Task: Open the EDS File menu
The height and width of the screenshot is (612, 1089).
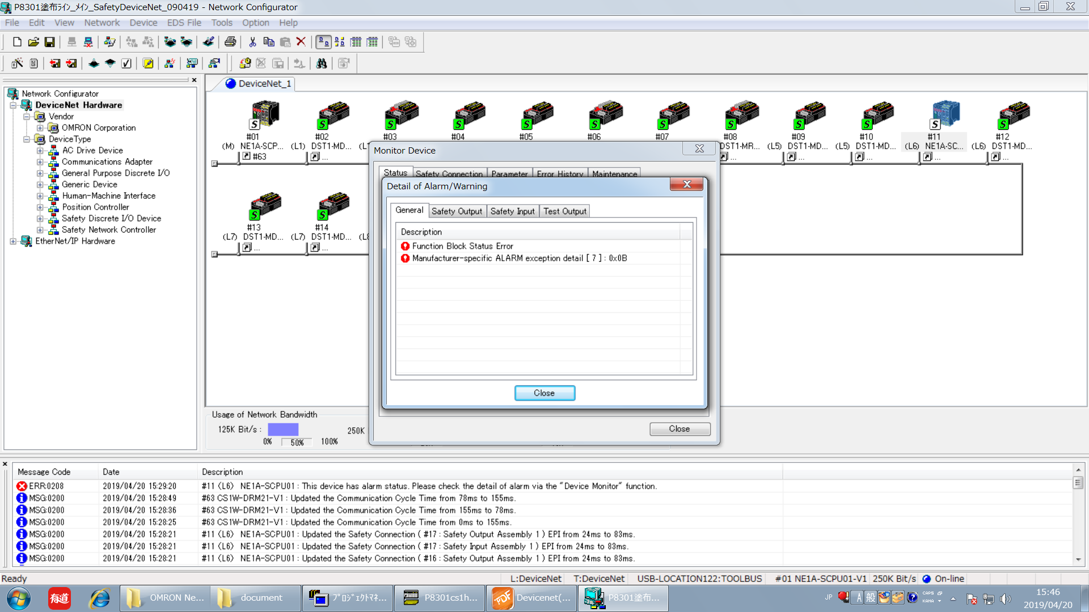Action: (x=184, y=23)
